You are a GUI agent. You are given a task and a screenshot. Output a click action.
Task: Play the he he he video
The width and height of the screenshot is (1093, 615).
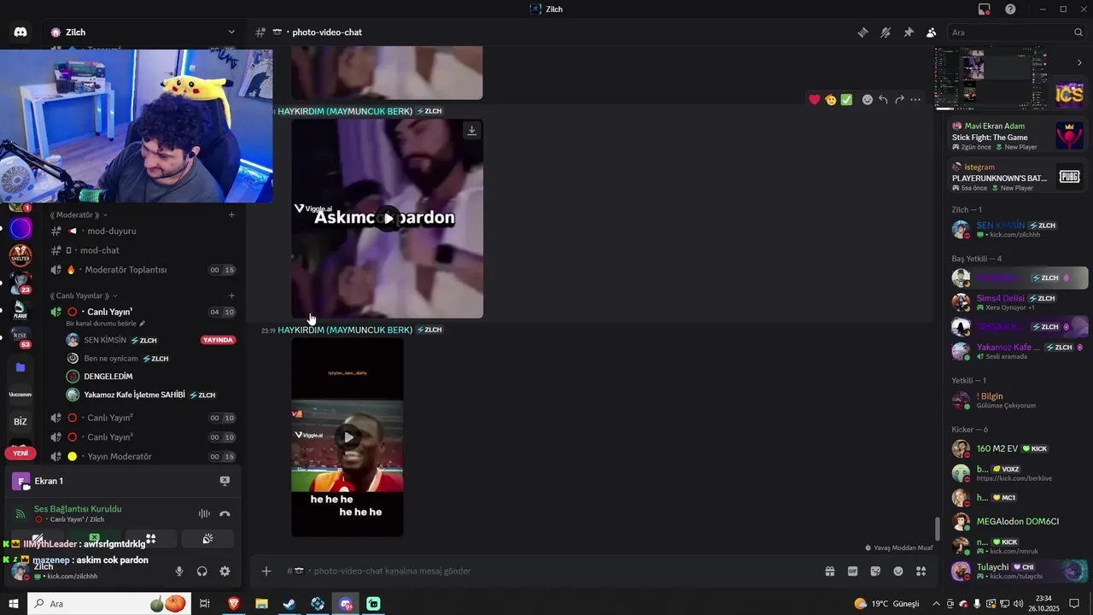[x=348, y=437]
